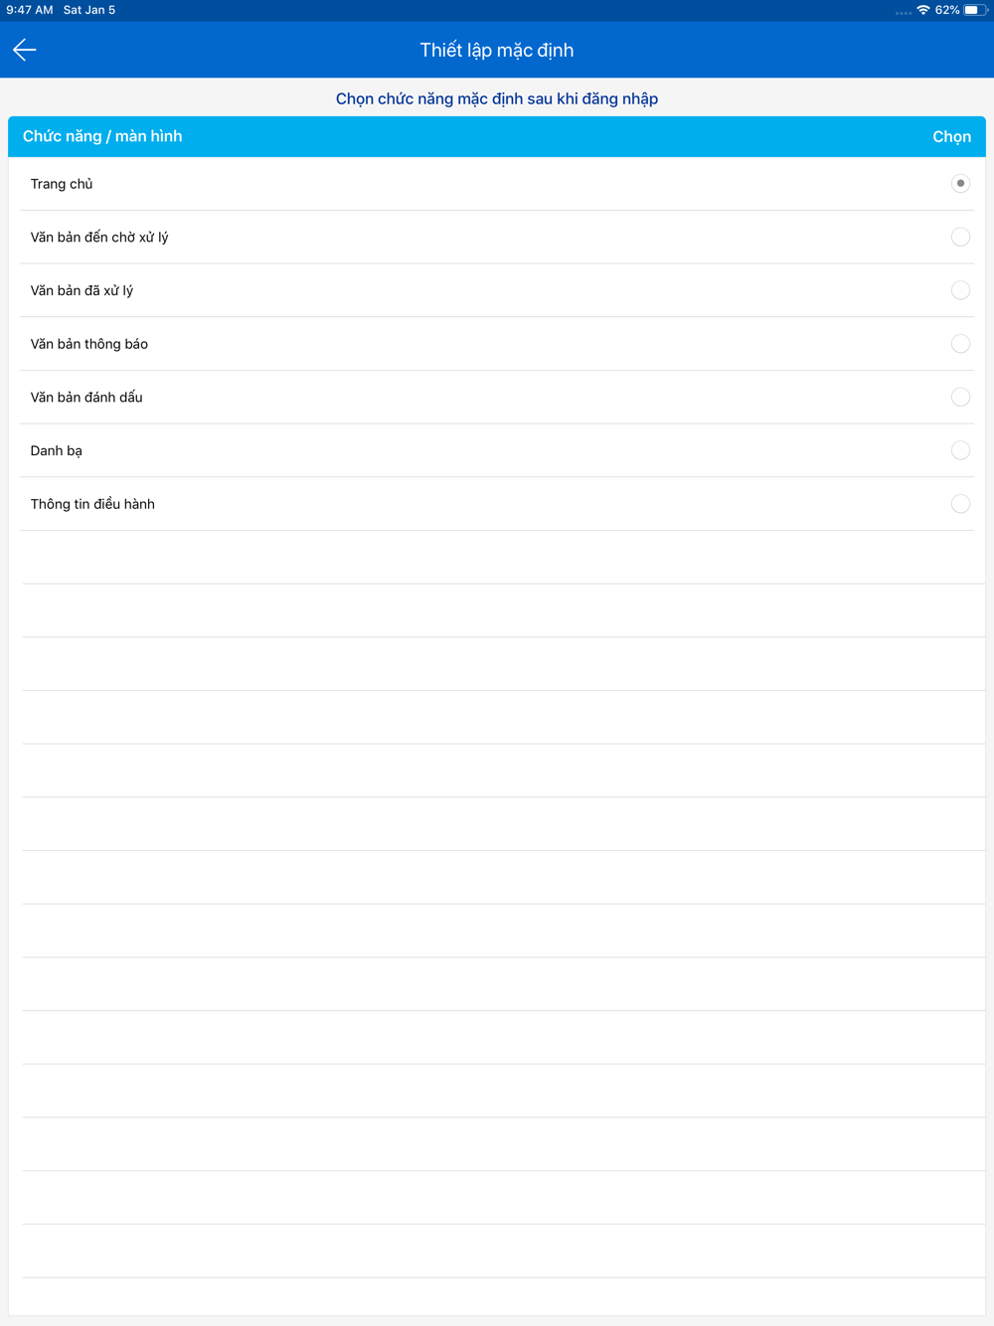Screen dimensions: 994x1326
Task: Tap the Thiết lập mặc định title
Action: click(497, 51)
